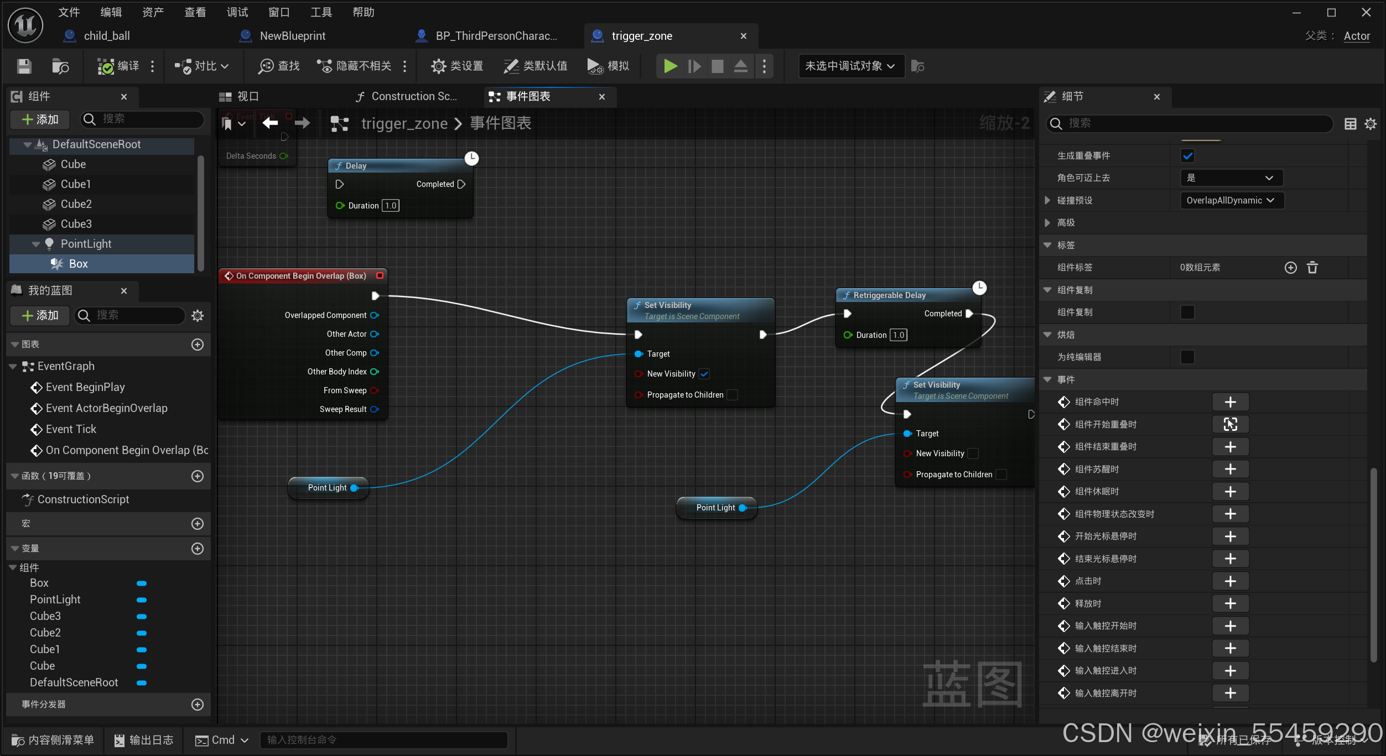Viewport: 1386px width, 756px height.
Task: Add On Component End Overlap event
Action: coord(1230,447)
